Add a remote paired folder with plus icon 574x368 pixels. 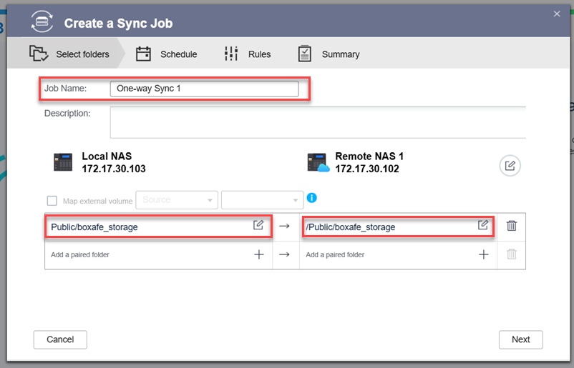(484, 254)
